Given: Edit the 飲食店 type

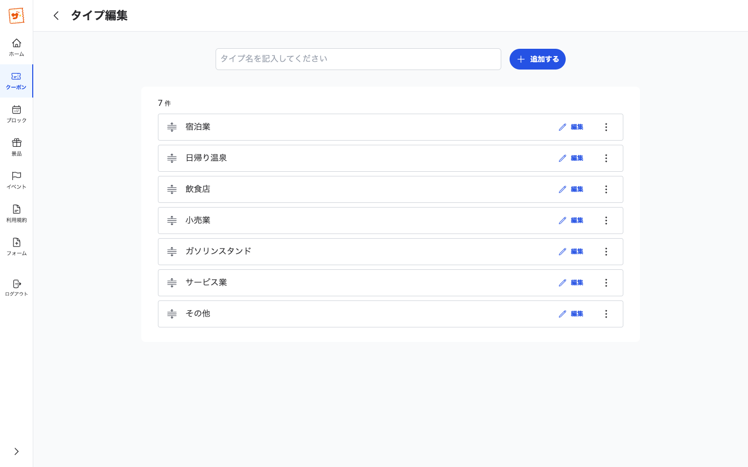Looking at the screenshot, I should [x=571, y=189].
